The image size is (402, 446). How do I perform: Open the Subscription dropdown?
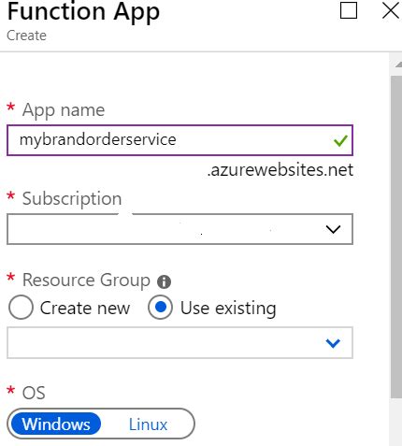[179, 229]
